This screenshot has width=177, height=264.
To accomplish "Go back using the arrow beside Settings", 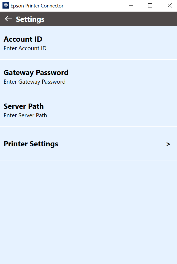I will [8, 19].
